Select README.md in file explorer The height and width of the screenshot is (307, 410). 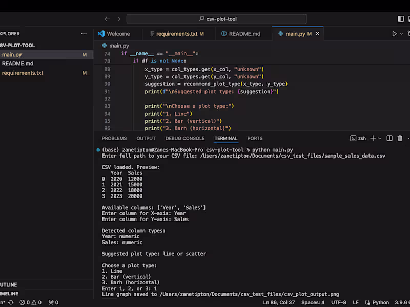[x=17, y=63]
